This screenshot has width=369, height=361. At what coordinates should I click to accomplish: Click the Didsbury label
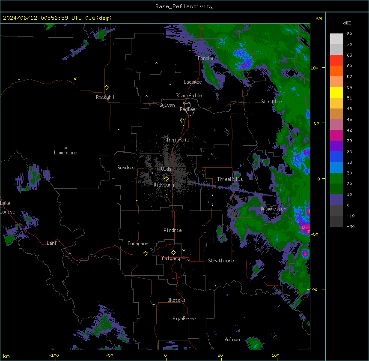164,185
